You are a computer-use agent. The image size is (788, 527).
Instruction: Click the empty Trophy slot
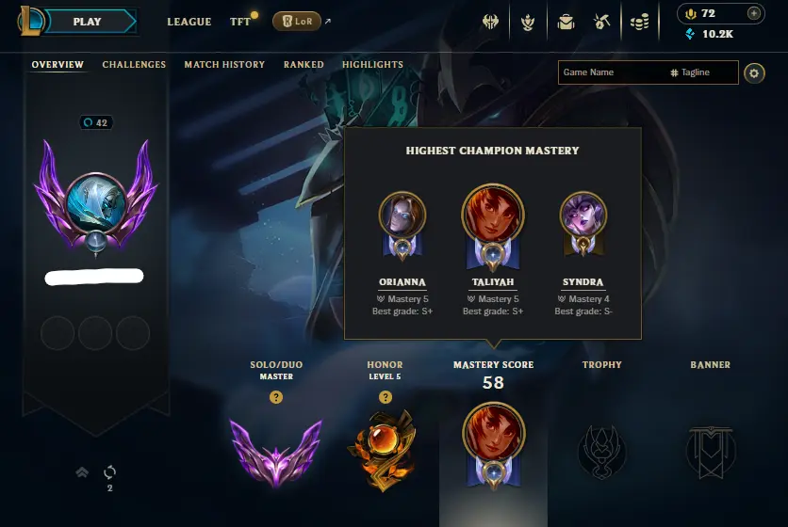pos(601,451)
